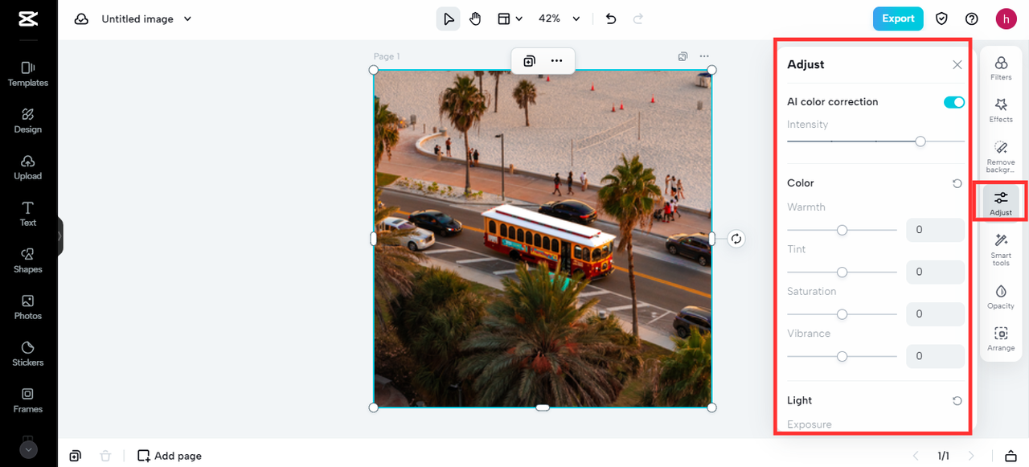
Task: Click the bottom-left duplicate page icon
Action: tap(75, 456)
